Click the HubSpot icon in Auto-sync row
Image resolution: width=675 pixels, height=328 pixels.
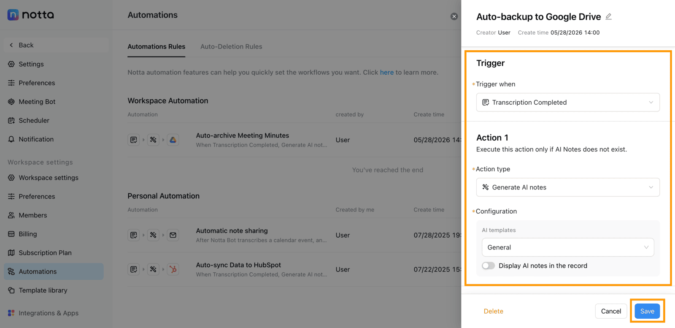173,269
